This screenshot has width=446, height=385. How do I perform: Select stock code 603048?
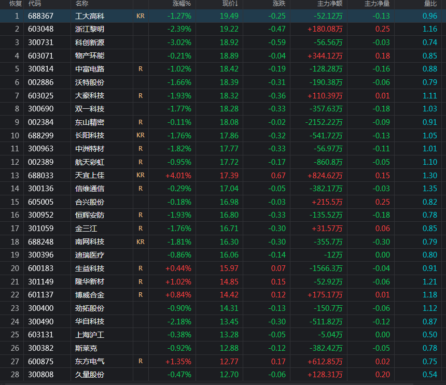click(40, 29)
